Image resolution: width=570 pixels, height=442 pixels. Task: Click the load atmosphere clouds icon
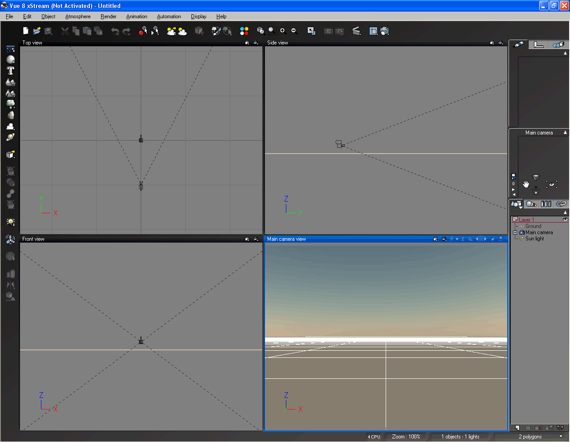click(171, 31)
